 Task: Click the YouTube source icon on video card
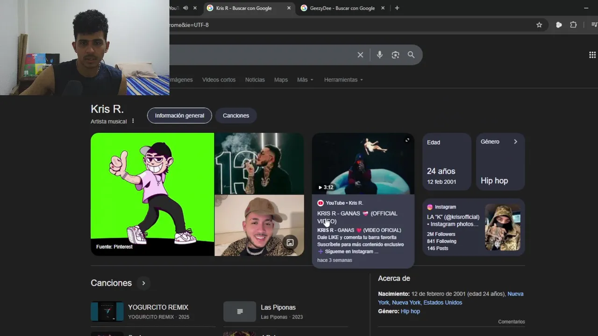click(320, 203)
